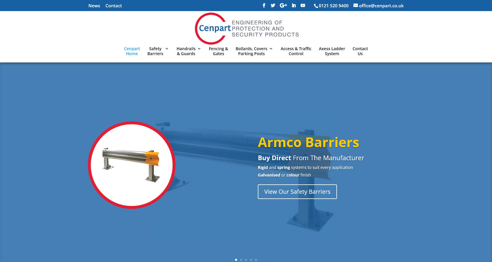This screenshot has height=262, width=492.
Task: Expand the Handrails & Guards chevron
Action: (199, 49)
